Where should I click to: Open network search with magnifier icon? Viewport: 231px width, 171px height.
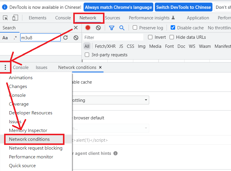(x=122, y=28)
